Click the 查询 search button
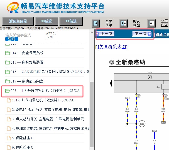 click(x=12, y=39)
